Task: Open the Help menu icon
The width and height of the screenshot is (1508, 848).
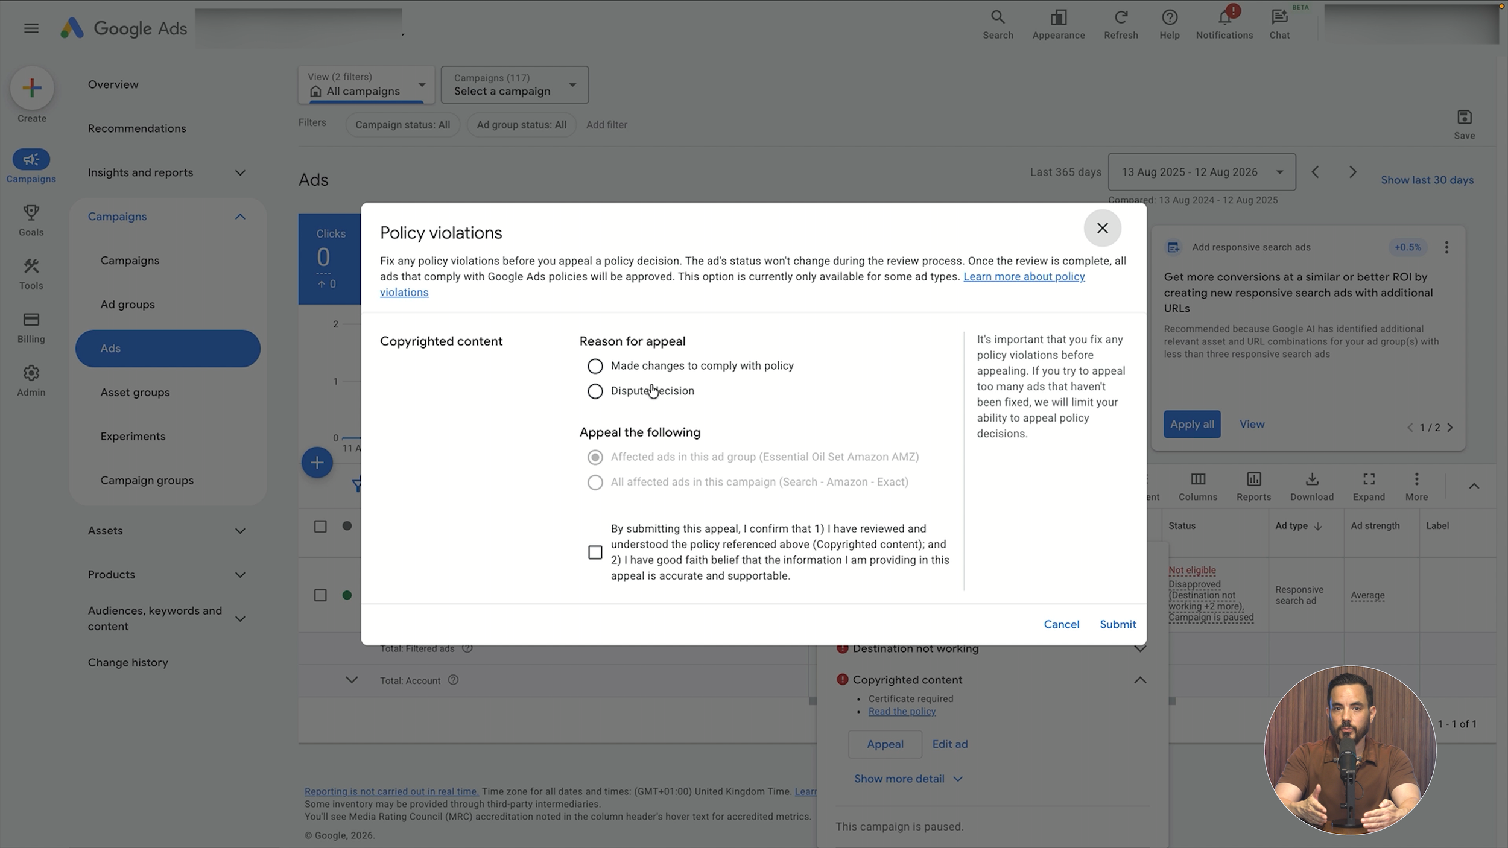Action: [1169, 25]
